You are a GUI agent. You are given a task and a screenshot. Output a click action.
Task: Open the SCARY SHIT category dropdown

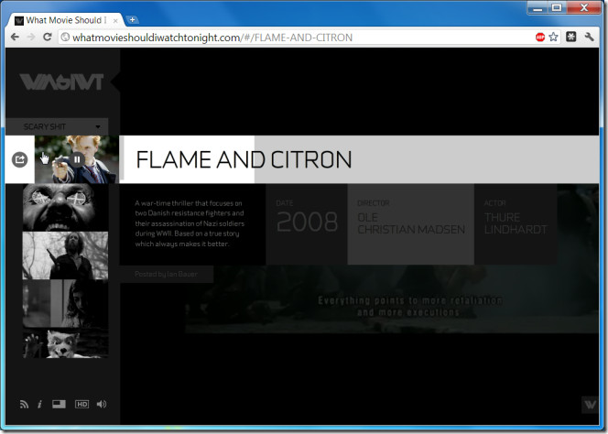(57, 127)
